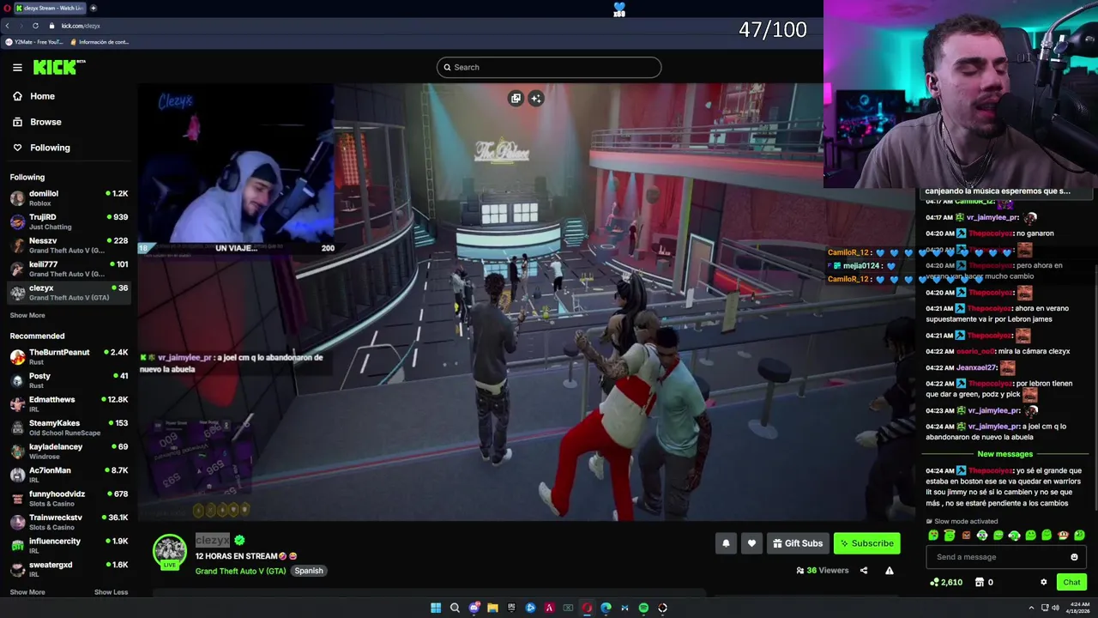The width and height of the screenshot is (1098, 618).
Task: Open recommended channel SteamyKakes
Action: click(69, 427)
